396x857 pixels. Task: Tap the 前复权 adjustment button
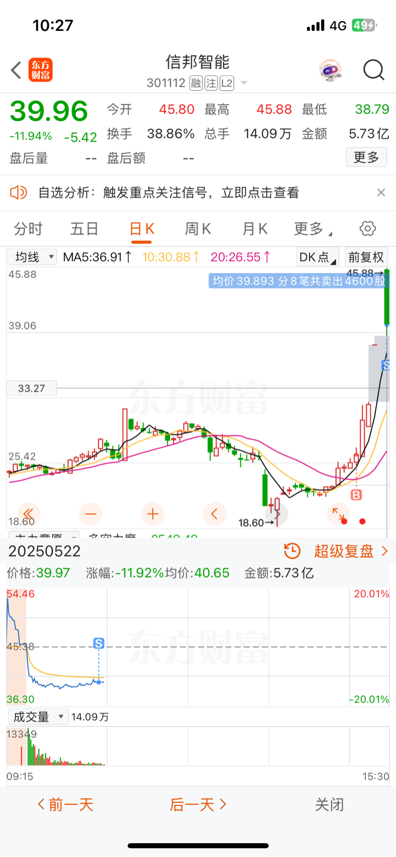click(x=366, y=257)
